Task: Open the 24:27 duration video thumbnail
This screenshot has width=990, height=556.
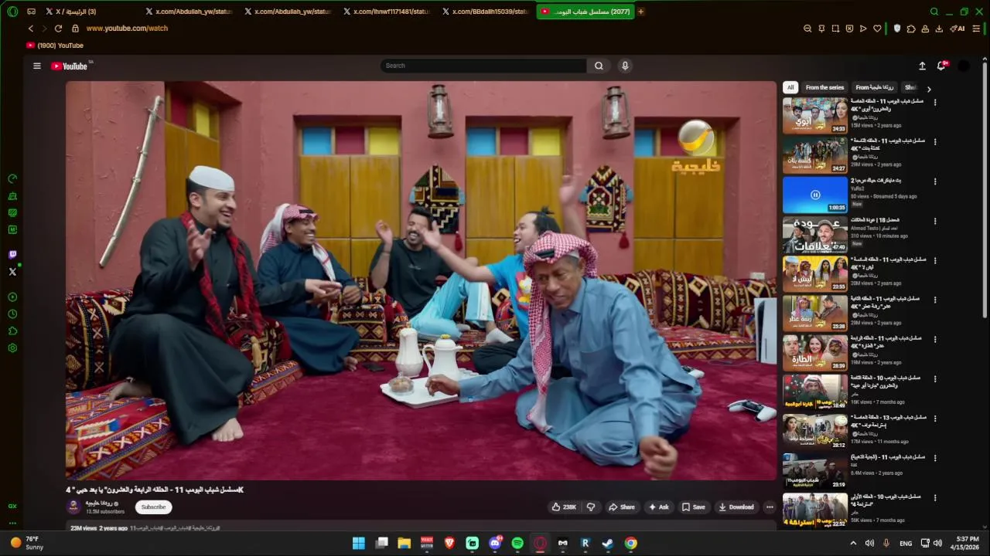Action: click(x=815, y=154)
